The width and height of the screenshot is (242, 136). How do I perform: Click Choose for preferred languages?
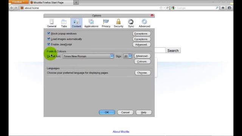[x=143, y=73]
